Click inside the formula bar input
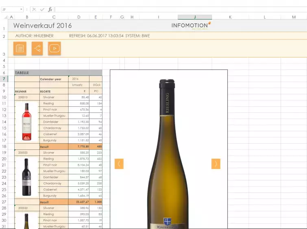307x229 pixels. pos(179,9)
